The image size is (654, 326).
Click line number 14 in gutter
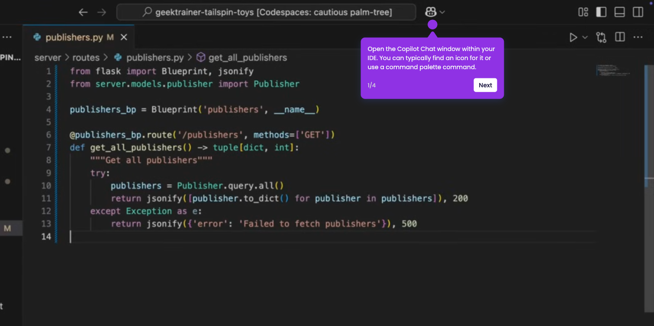pos(46,237)
